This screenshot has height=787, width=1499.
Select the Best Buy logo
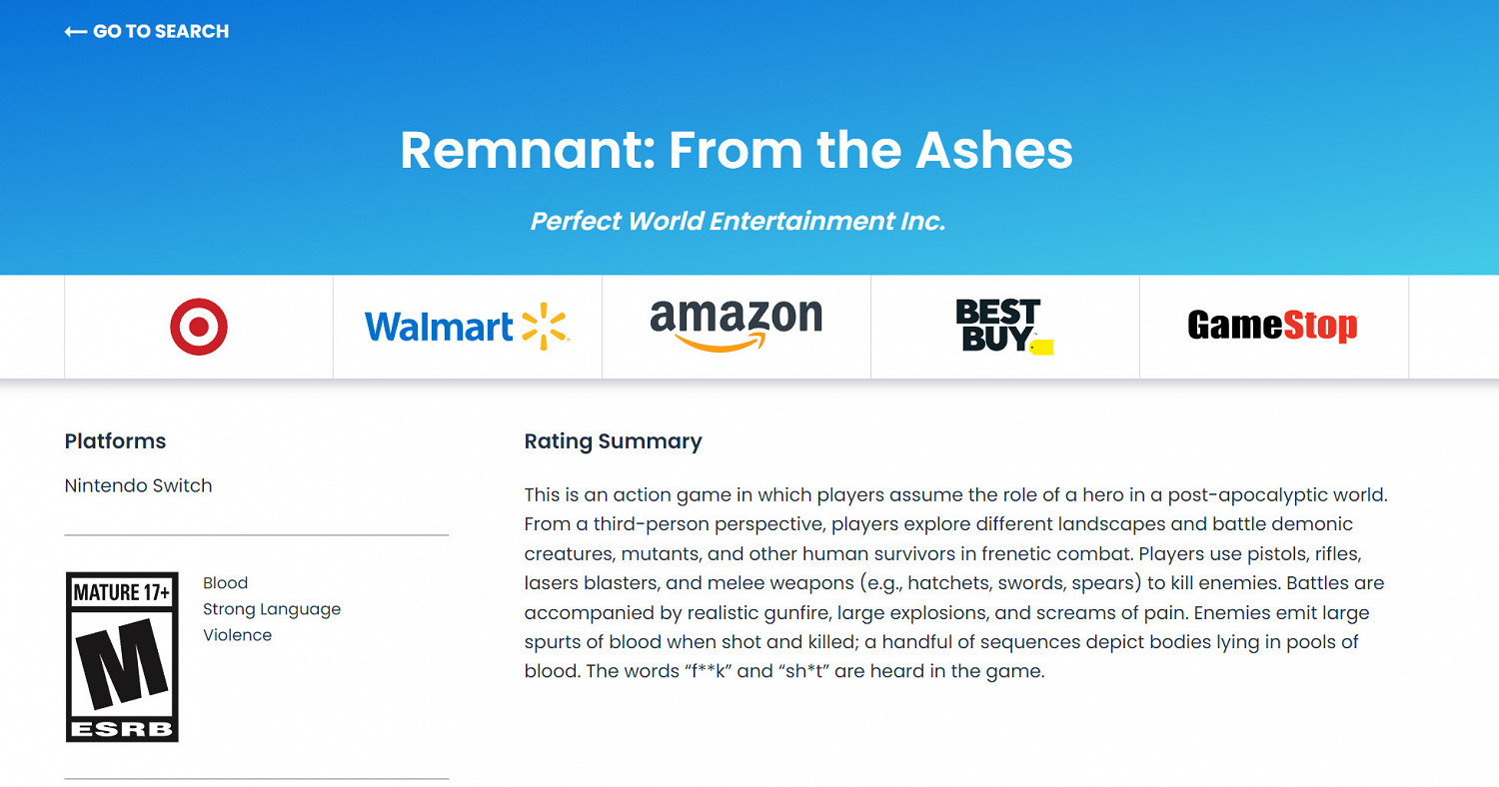[x=998, y=325]
